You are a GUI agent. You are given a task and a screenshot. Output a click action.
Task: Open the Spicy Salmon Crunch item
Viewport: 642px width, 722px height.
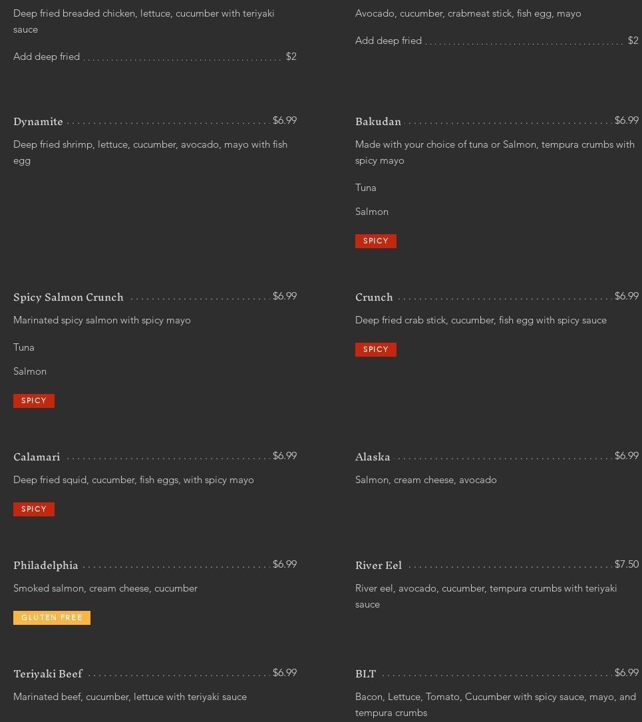69,297
